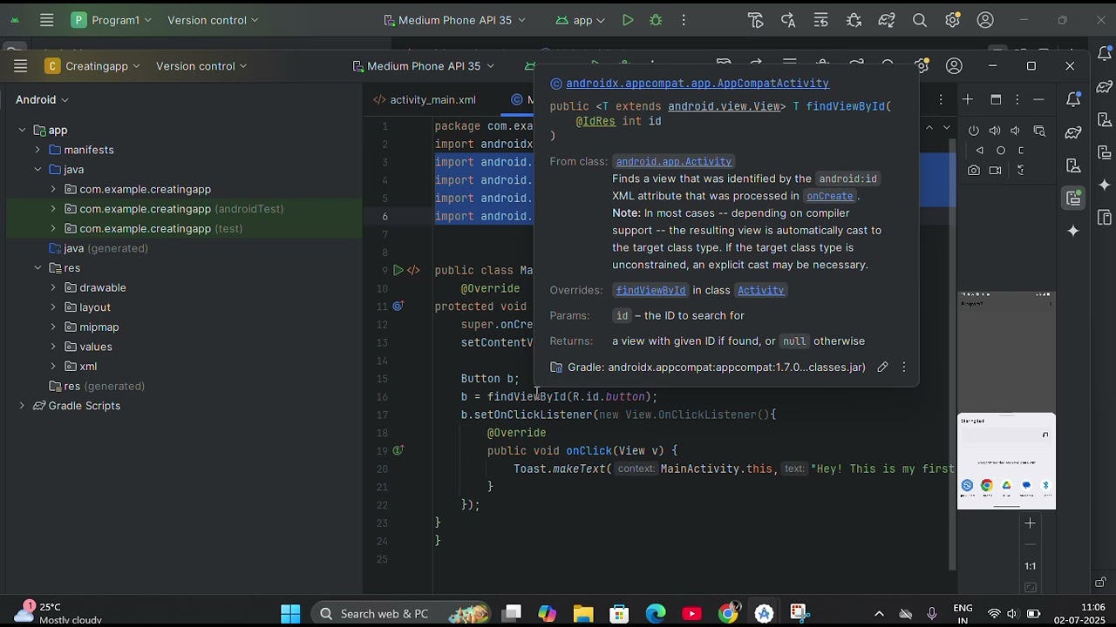
Task: Take an emulator screenshot
Action: point(974,171)
